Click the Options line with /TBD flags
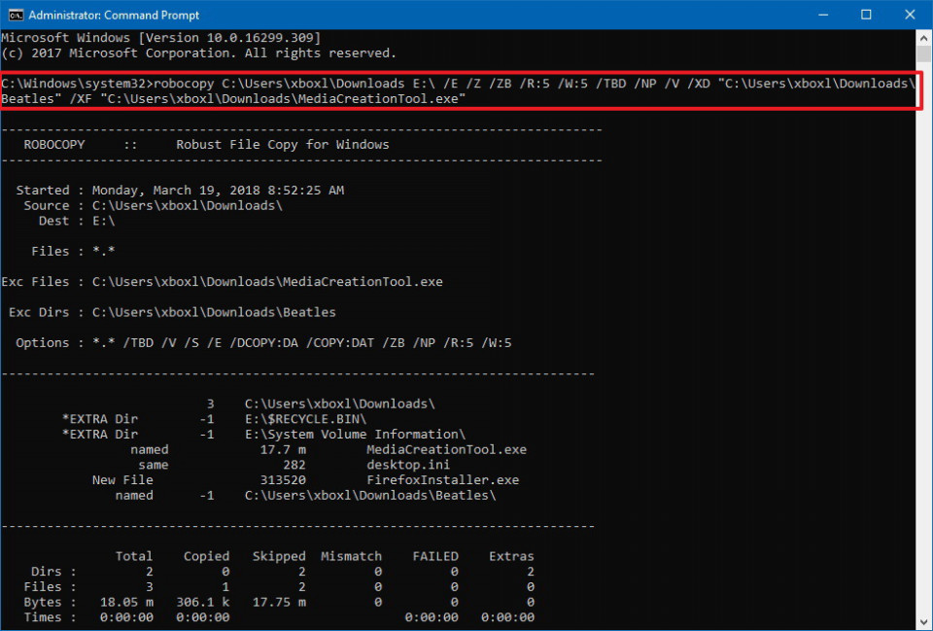 [x=262, y=343]
